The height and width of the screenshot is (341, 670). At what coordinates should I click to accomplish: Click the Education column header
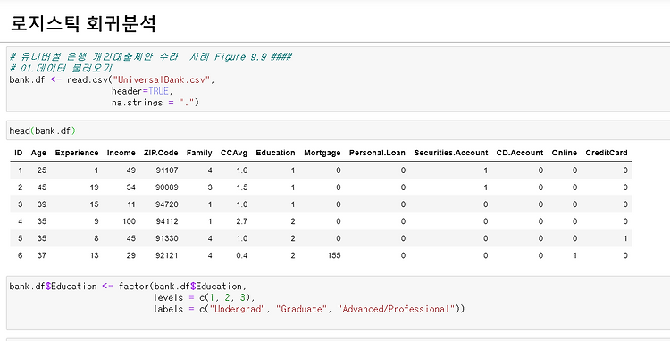(275, 153)
